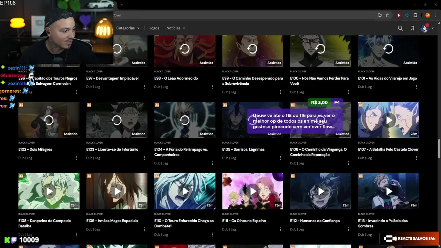
Task: Replay episode E103 Liberte-se do Infortúnio
Action: tap(117, 120)
